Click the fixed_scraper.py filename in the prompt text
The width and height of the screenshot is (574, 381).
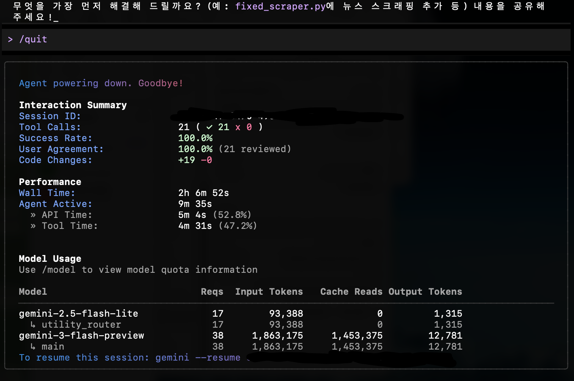click(x=281, y=6)
